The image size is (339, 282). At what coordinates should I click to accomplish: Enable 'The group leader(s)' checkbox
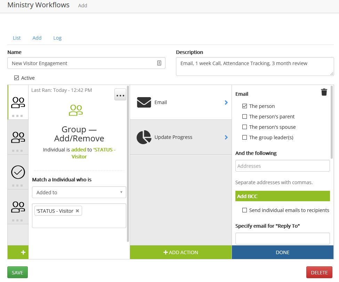pyautogui.click(x=245, y=138)
